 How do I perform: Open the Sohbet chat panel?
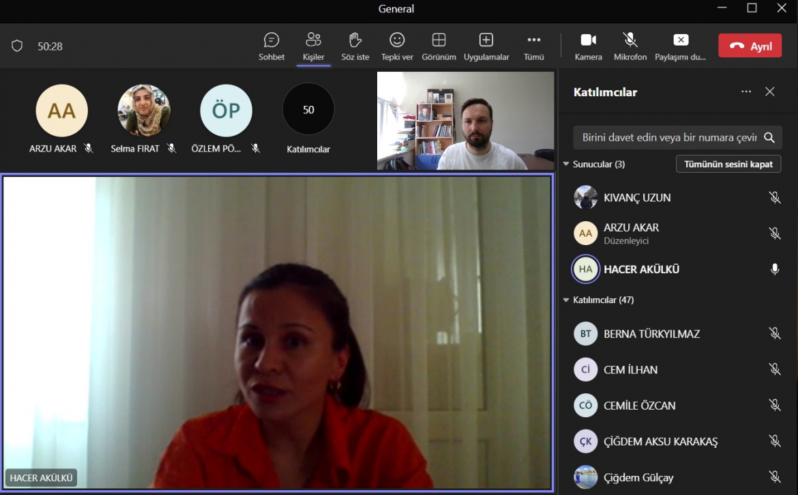(271, 46)
